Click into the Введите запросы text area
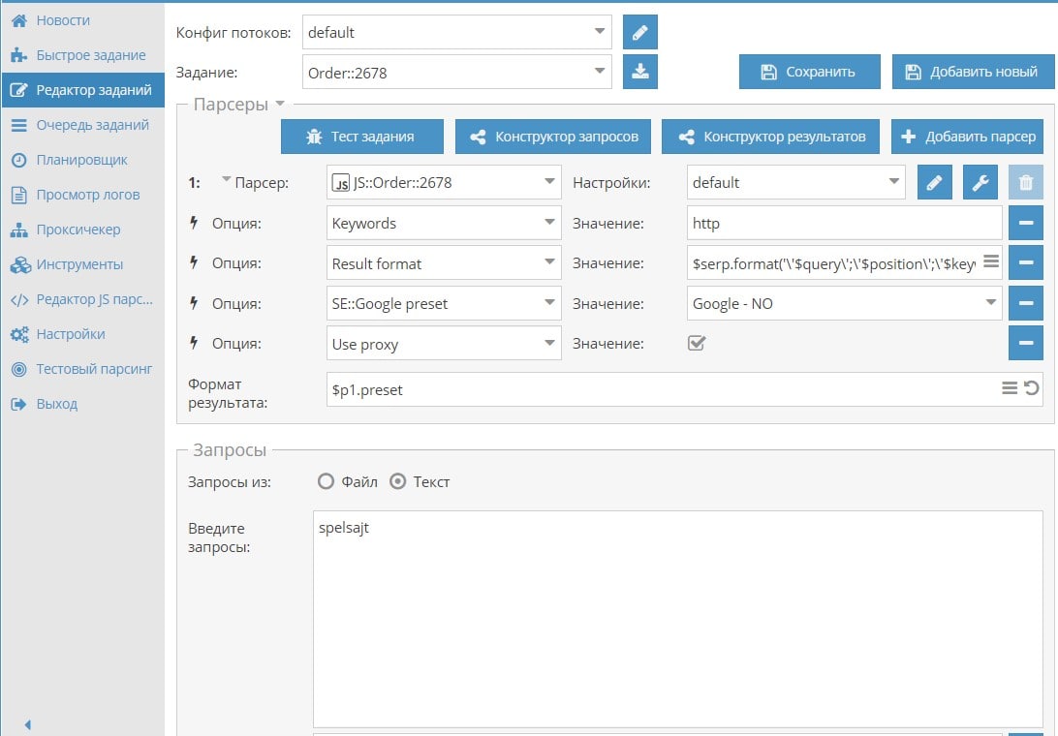 [x=677, y=620]
